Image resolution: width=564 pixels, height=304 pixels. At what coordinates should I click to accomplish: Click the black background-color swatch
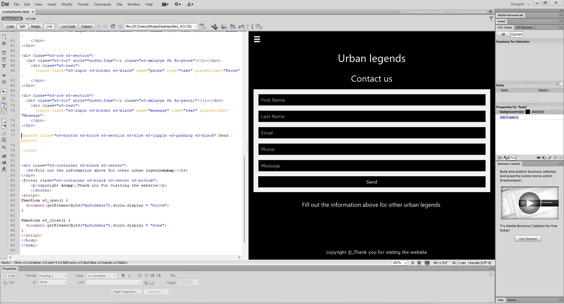(528, 112)
